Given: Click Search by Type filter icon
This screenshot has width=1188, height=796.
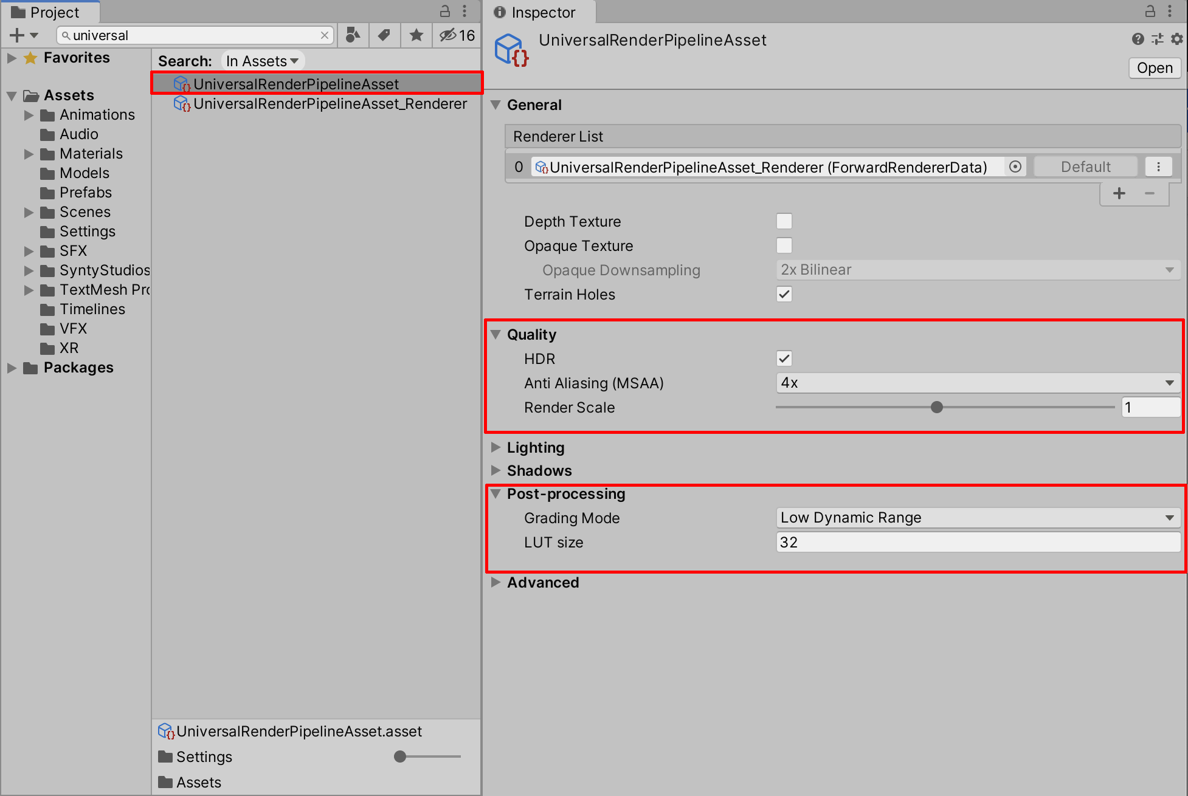Looking at the screenshot, I should (x=353, y=35).
